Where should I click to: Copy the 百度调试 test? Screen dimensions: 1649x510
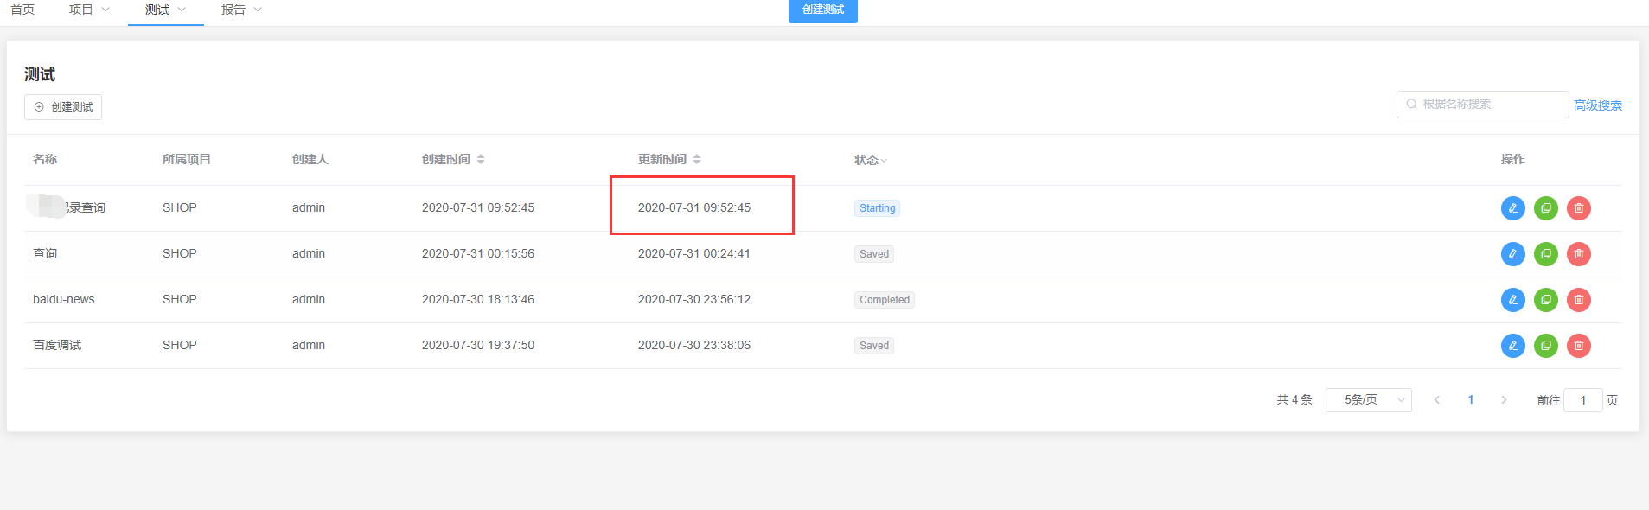(x=1545, y=346)
